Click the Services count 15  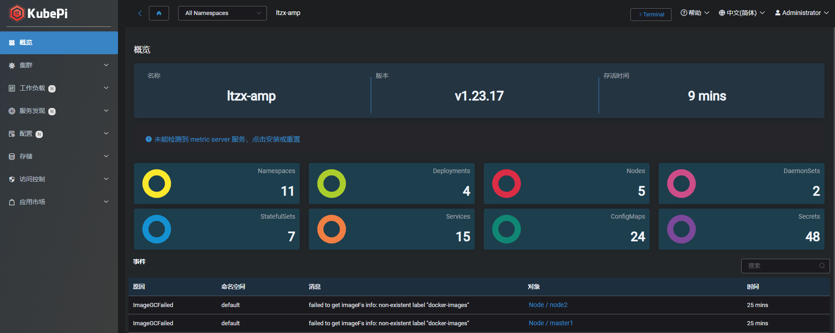tap(463, 237)
